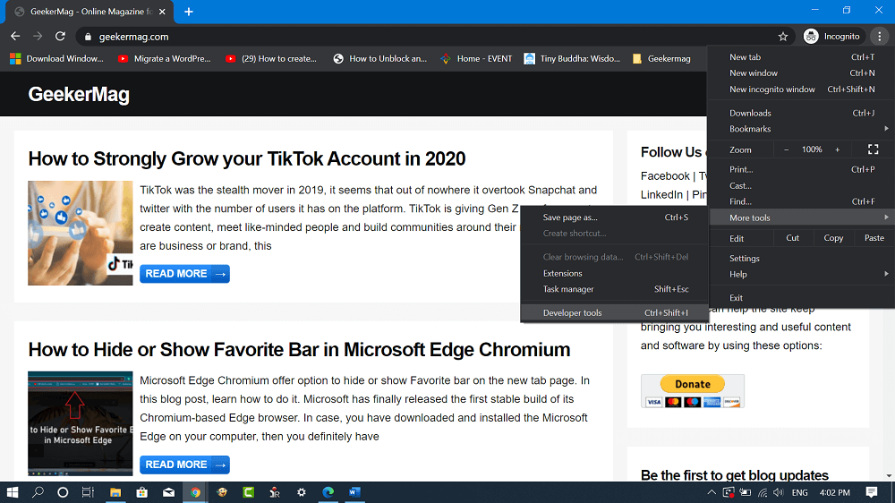The image size is (895, 503).
Task: Click the PayPal Donate button
Action: pos(693,384)
